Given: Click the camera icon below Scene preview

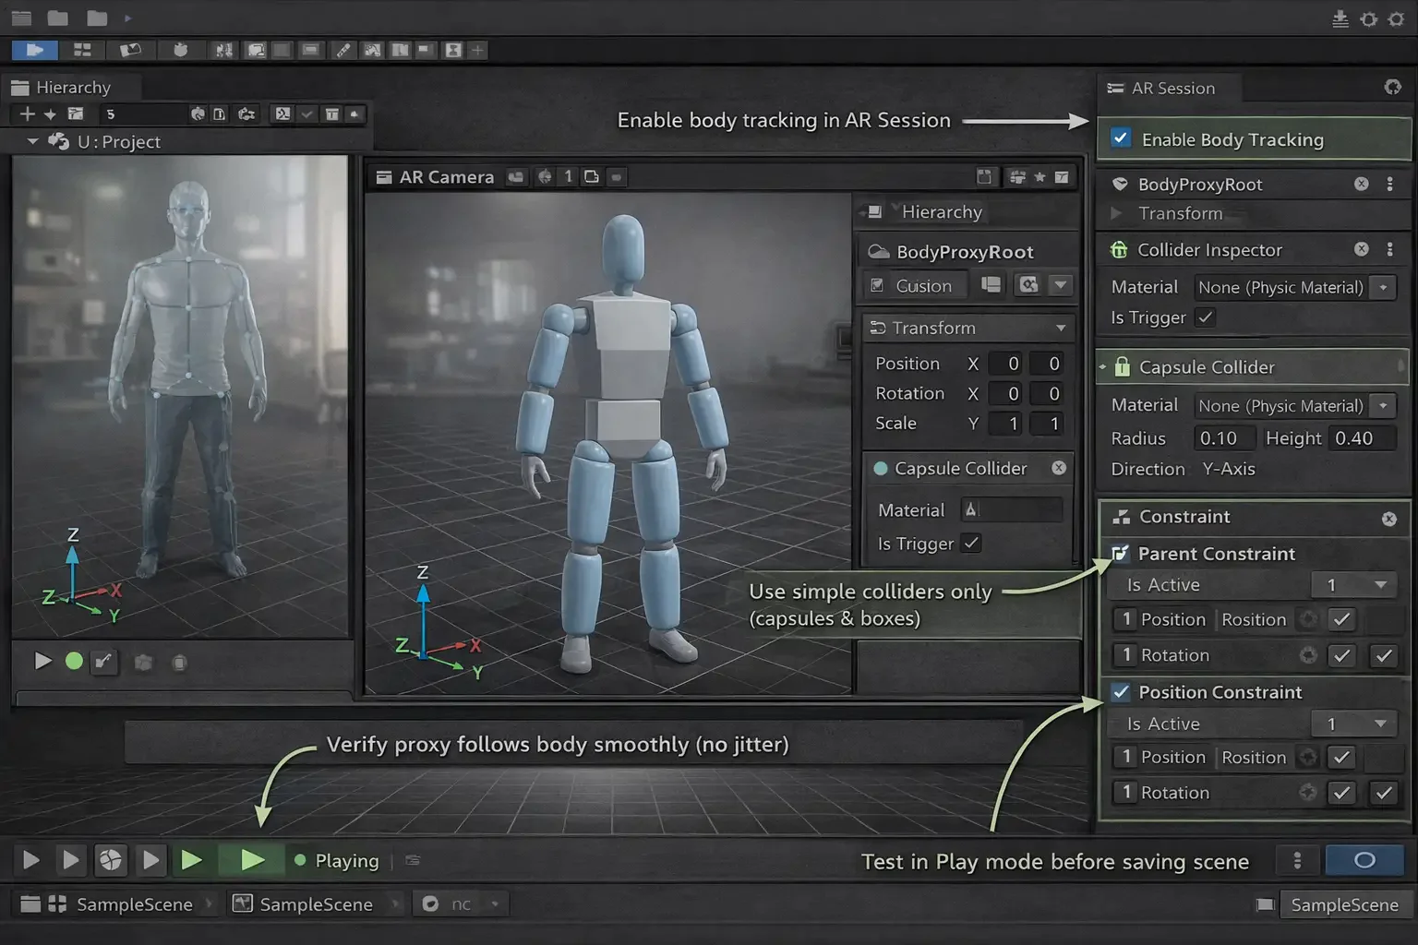Looking at the screenshot, I should click(x=143, y=662).
